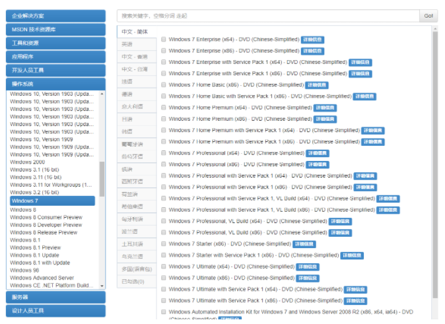
Task: Click Windows 7 Professional, VL Build (x64) text
Action: click(248, 221)
